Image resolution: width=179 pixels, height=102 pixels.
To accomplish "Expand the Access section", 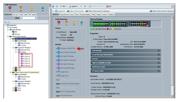I will pyautogui.click(x=126, y=59).
